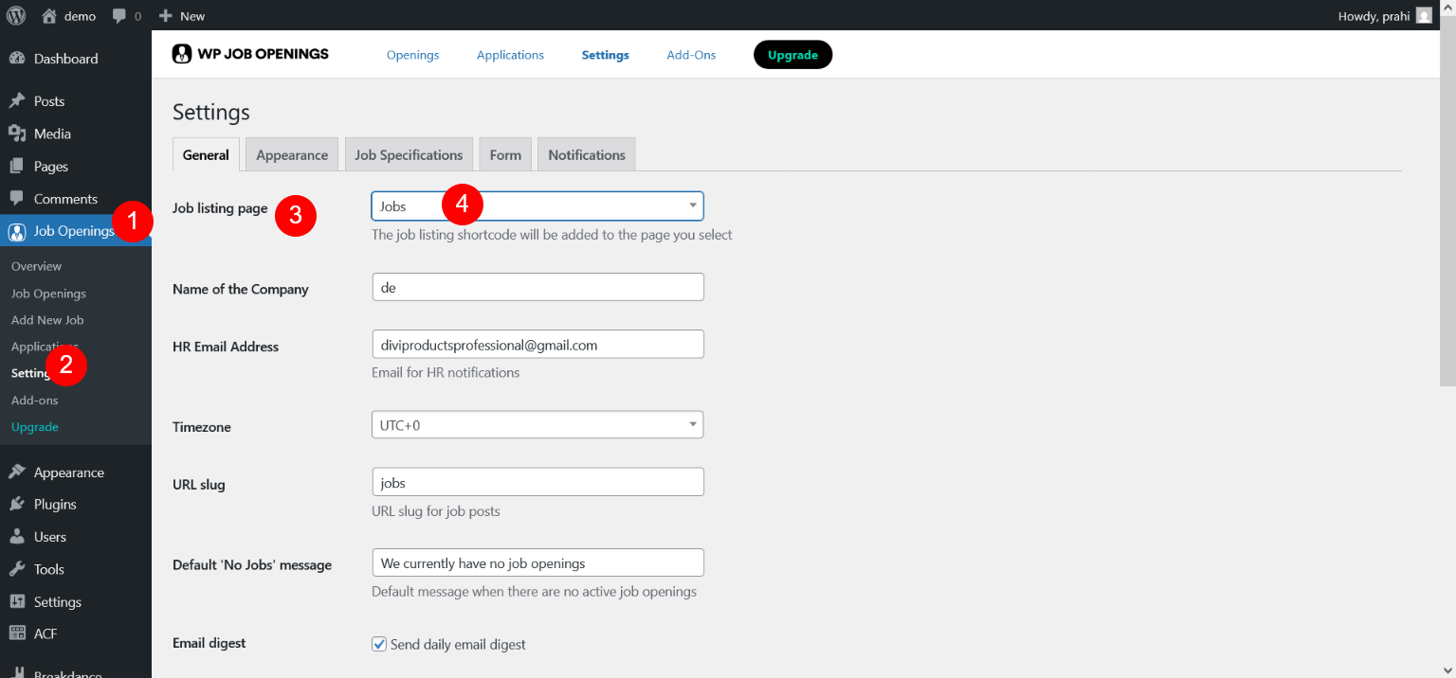Click the New plus icon in admin bar
Image resolution: width=1456 pixels, height=678 pixels.
(x=165, y=16)
